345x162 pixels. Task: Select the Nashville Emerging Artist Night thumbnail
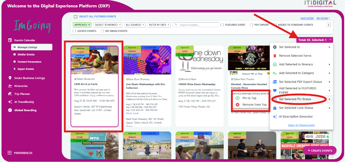[x=305, y=145]
